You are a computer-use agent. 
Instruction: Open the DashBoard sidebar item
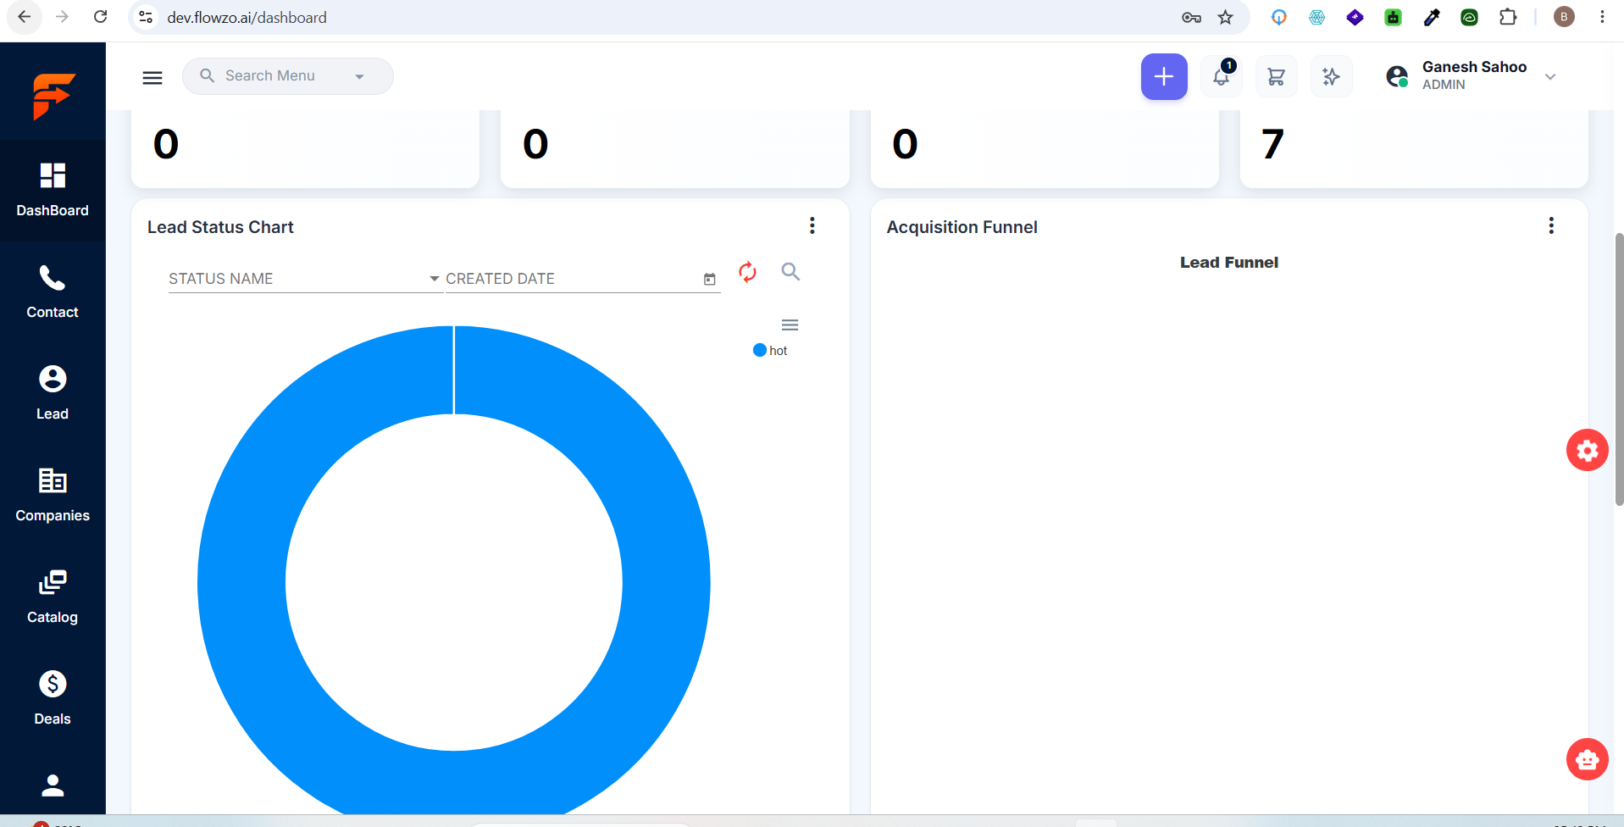pos(53,191)
